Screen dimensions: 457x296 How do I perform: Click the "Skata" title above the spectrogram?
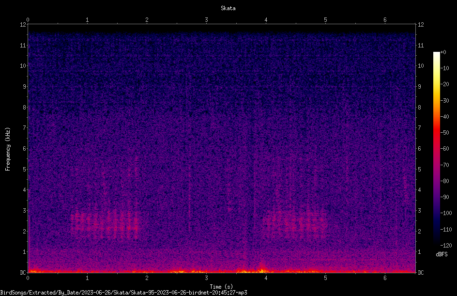(228, 8)
